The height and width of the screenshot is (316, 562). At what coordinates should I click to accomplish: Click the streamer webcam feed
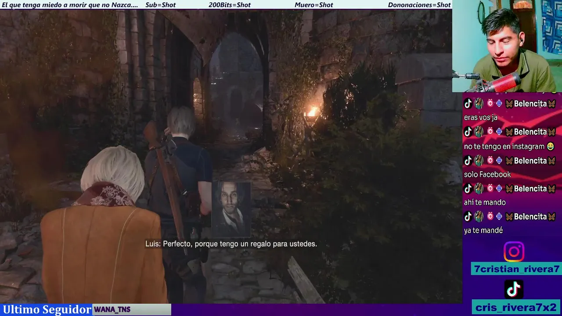pyautogui.click(x=507, y=46)
